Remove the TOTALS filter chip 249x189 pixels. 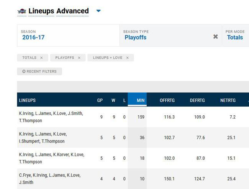[41, 58]
